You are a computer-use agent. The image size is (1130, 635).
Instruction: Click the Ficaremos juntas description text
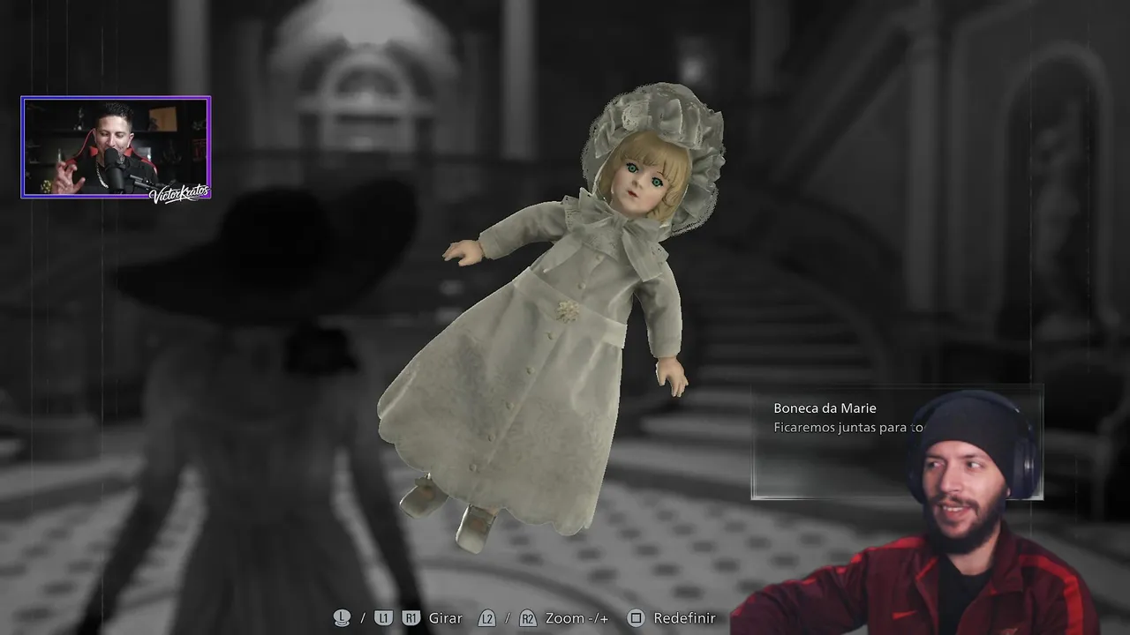pos(848,428)
